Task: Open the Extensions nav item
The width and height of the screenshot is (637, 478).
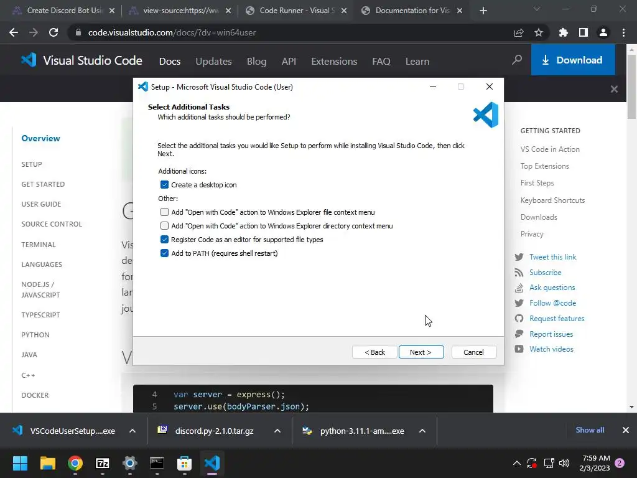Action: [x=334, y=62]
